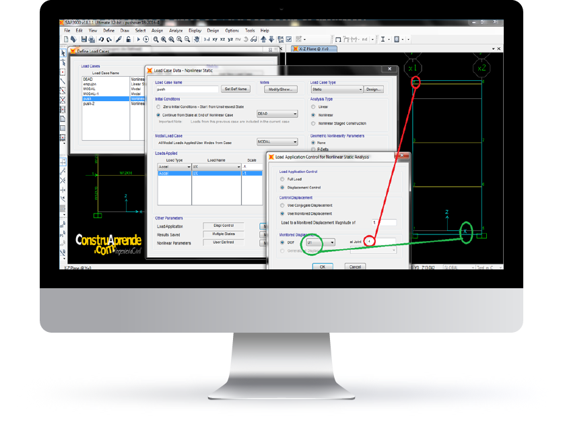Click the Set Display Options checkbox icon
Image resolution: width=563 pixels, height=431 pixels.
[289, 39]
